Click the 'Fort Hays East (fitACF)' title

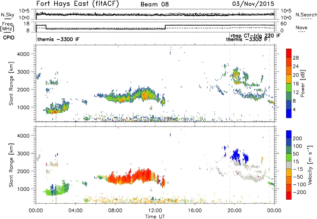78,4
